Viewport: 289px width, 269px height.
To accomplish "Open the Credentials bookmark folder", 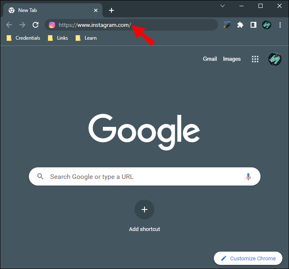I will 23,38.
